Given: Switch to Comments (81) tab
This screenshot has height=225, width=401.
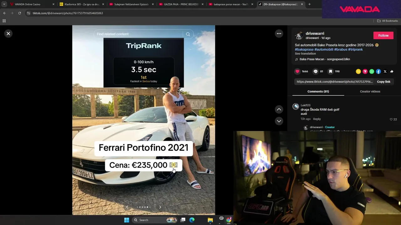Looking at the screenshot, I should pos(318,91).
